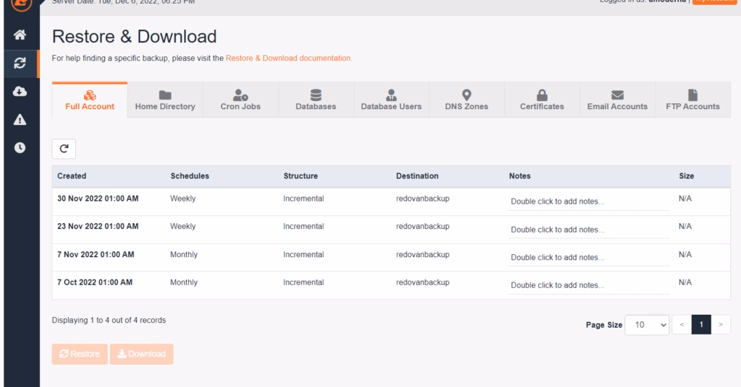Switch to FTP Accounts tab

click(693, 100)
